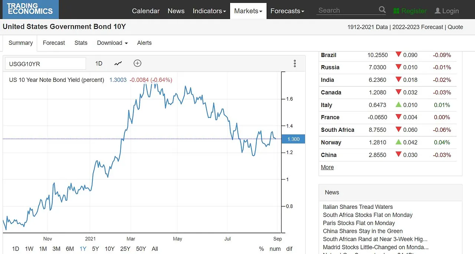Click the 1.300 current value price label
Viewport: 475px width, 254px height.
(293, 139)
